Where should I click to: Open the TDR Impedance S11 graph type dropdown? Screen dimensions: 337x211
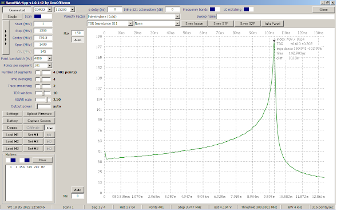coord(130,23)
